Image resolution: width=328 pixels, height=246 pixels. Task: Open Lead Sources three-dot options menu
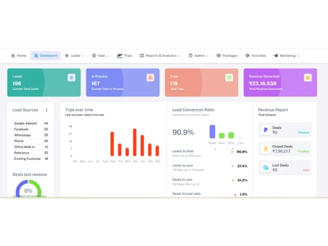coord(47,110)
